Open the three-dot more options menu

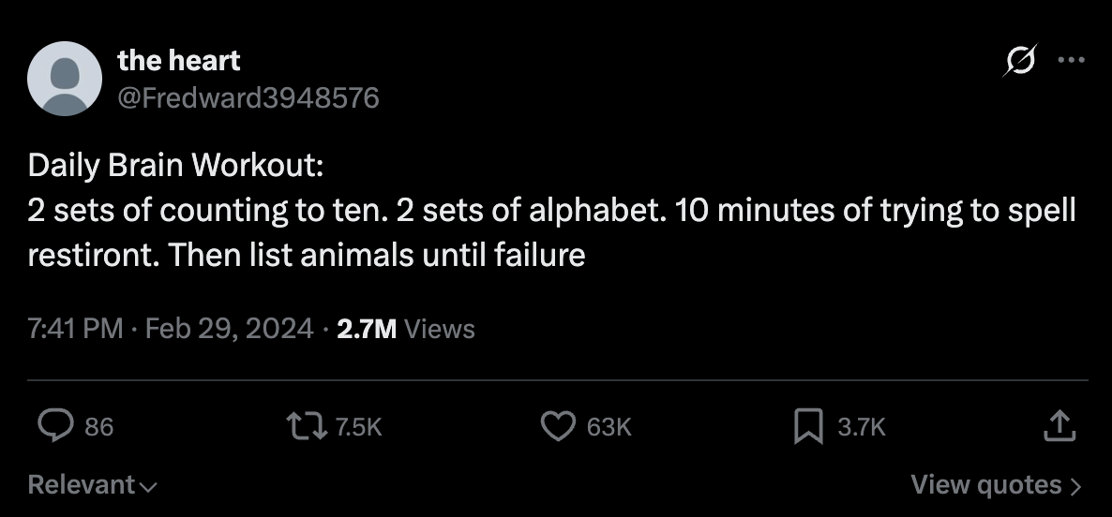[x=1070, y=60]
